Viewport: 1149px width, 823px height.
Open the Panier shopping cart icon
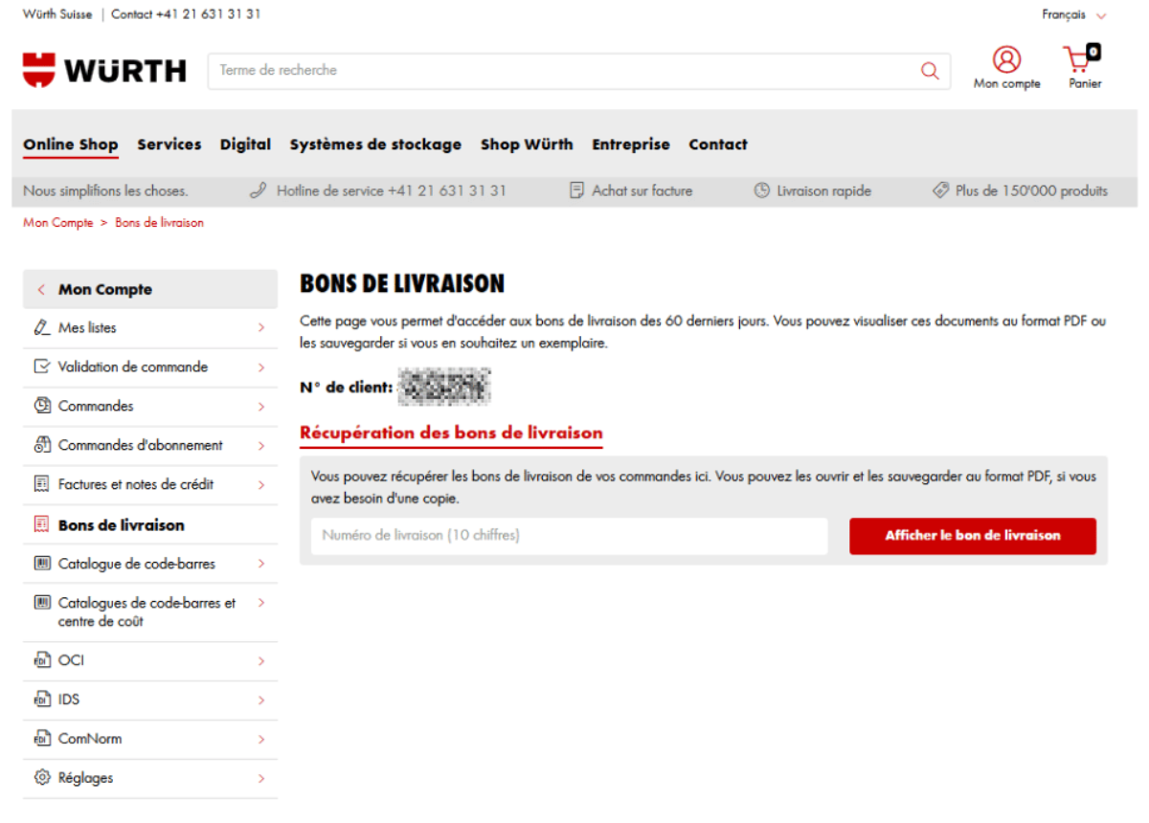[1082, 59]
